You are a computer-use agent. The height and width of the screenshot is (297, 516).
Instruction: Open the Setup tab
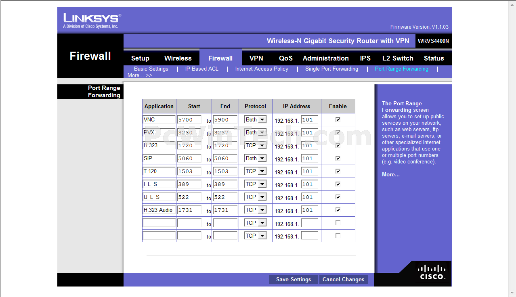140,58
